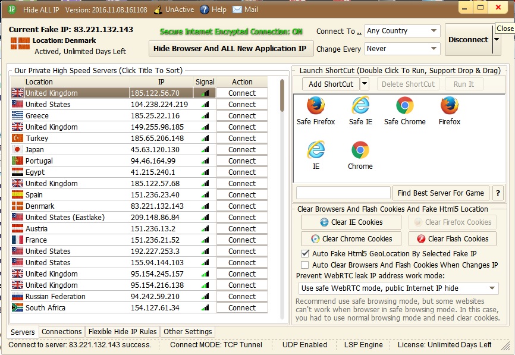Viewport: 515px width, 355px height.
Task: Click Connect to ... label link
Action: pyautogui.click(x=339, y=31)
